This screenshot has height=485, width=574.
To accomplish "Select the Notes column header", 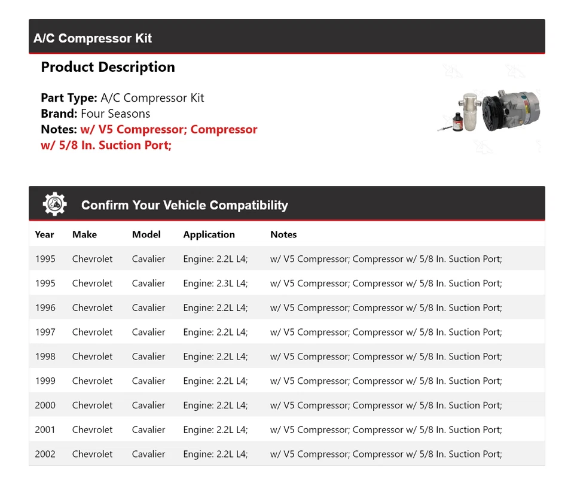I will point(283,234).
